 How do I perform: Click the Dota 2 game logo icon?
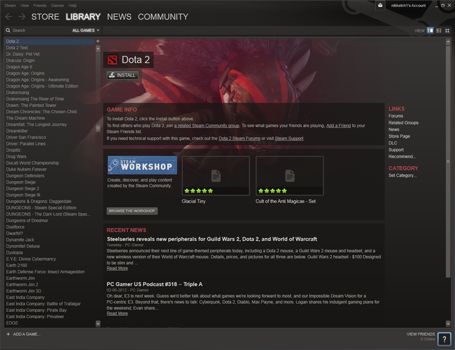pos(112,60)
